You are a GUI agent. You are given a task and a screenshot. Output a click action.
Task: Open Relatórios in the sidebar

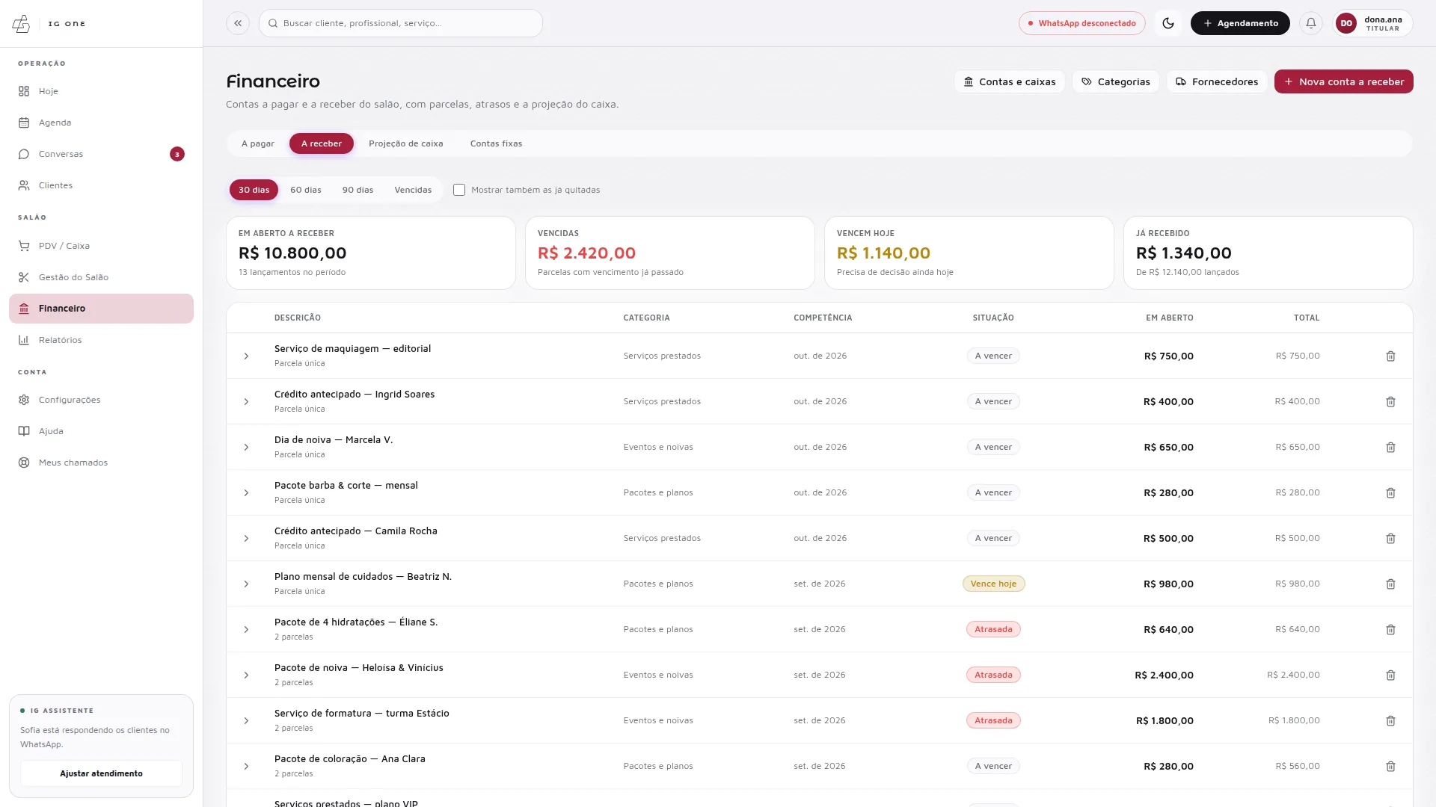[x=101, y=340]
